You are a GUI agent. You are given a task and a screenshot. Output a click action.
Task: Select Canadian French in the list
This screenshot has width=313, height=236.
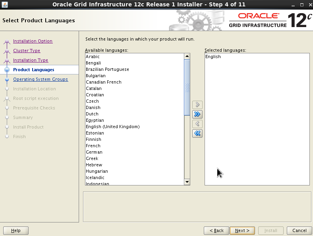point(135,82)
